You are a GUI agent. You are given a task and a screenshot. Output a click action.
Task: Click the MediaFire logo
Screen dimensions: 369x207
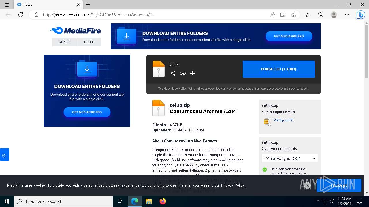click(75, 30)
